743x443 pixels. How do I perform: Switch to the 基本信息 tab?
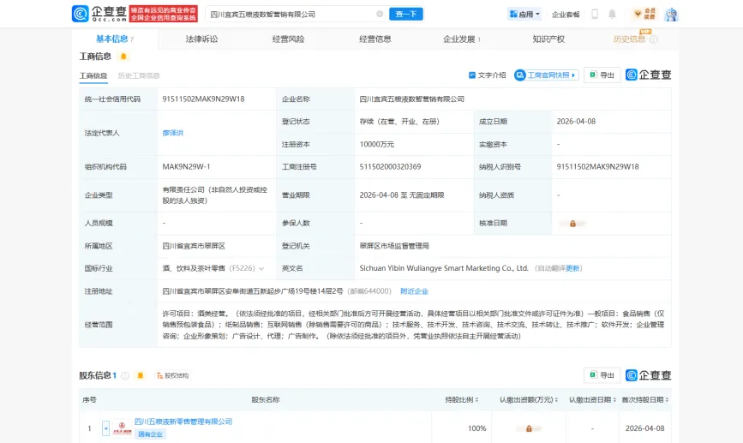[115, 39]
